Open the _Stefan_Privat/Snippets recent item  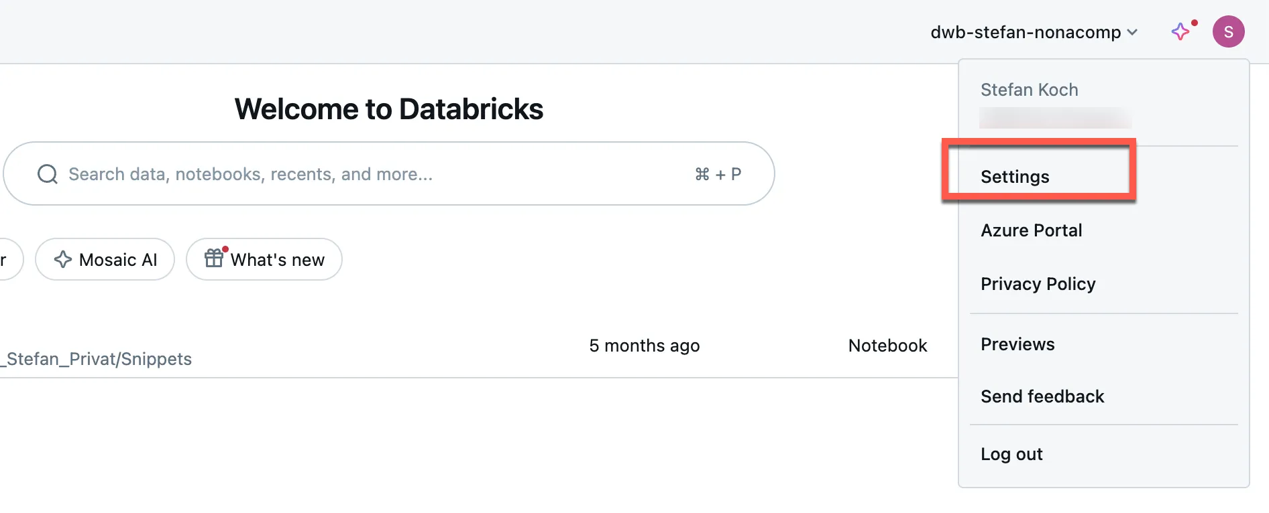pos(98,359)
